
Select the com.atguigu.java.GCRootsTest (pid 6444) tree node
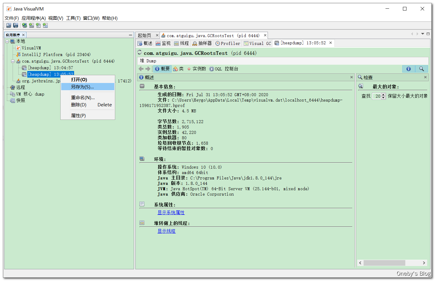point(65,61)
